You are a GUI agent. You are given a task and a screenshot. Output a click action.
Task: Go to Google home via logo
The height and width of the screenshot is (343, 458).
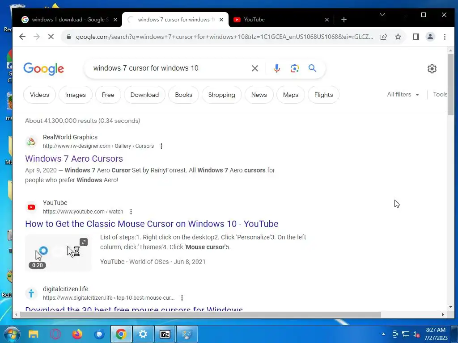(43, 69)
